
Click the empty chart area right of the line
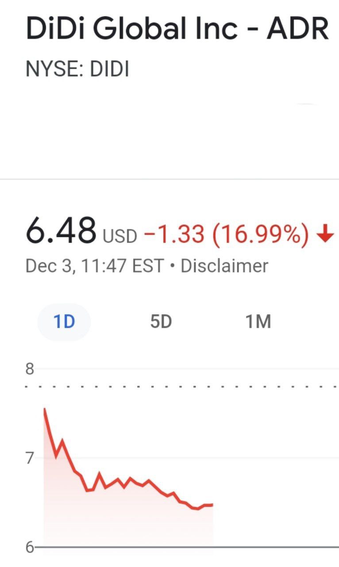pos(274,465)
